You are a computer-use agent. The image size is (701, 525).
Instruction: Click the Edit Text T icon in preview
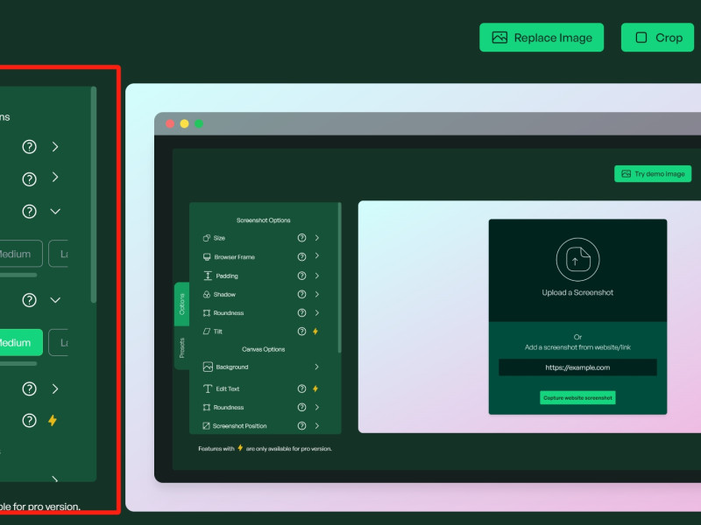click(208, 388)
